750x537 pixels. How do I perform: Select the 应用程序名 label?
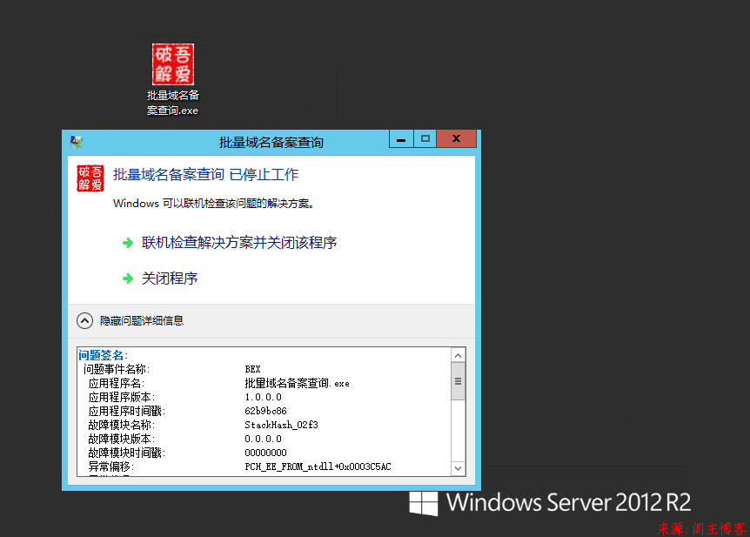[117, 383]
